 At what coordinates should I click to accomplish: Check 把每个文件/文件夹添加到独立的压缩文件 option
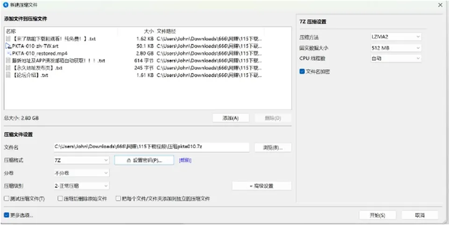click(118, 198)
